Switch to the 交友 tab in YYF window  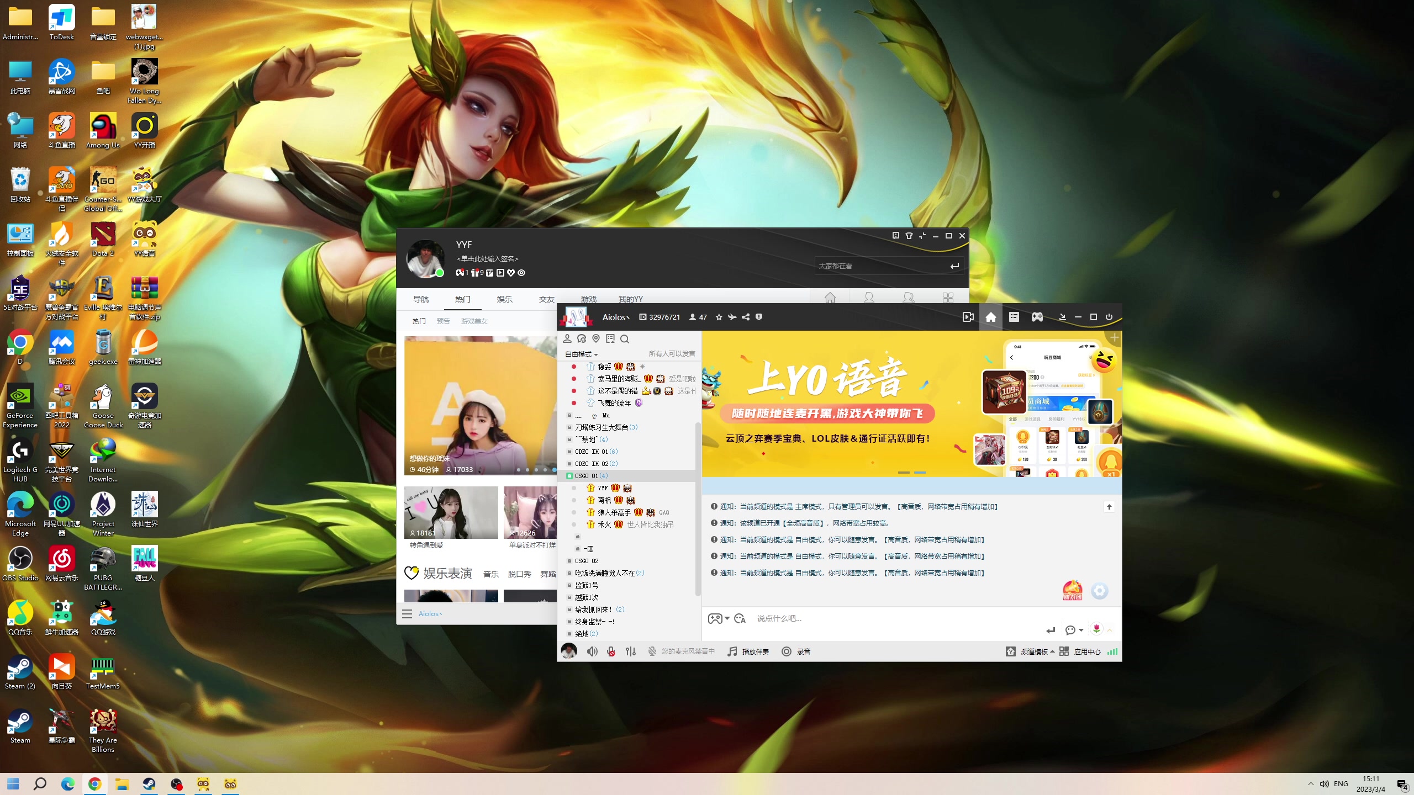point(547,299)
